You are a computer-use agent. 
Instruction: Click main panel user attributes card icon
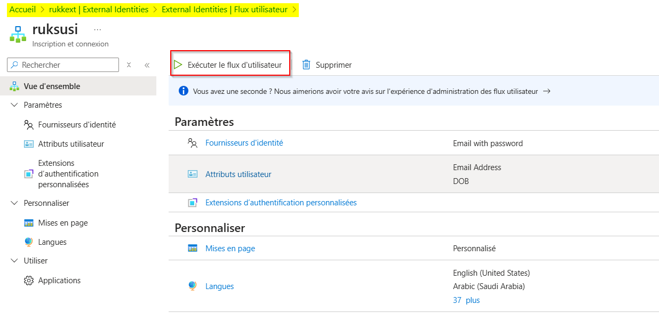coord(193,174)
